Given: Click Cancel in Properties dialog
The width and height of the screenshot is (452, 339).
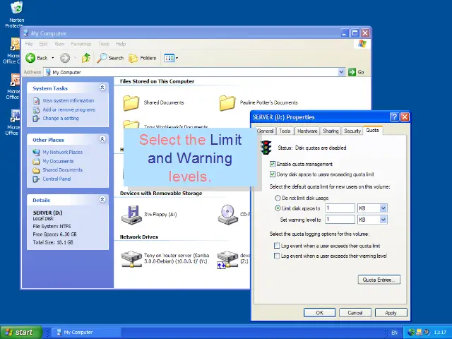Looking at the screenshot, I should click(x=355, y=313).
